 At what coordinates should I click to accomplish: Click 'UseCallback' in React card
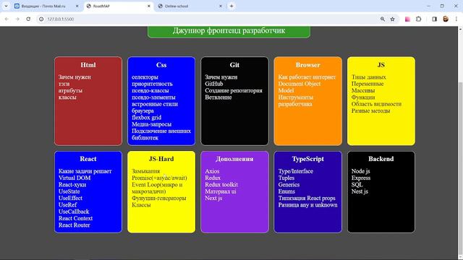pos(74,212)
